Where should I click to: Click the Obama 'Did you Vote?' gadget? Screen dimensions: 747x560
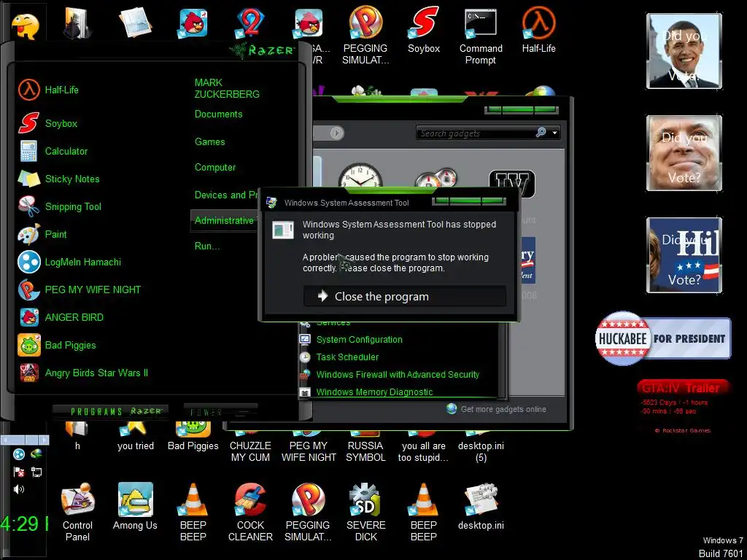click(x=684, y=51)
